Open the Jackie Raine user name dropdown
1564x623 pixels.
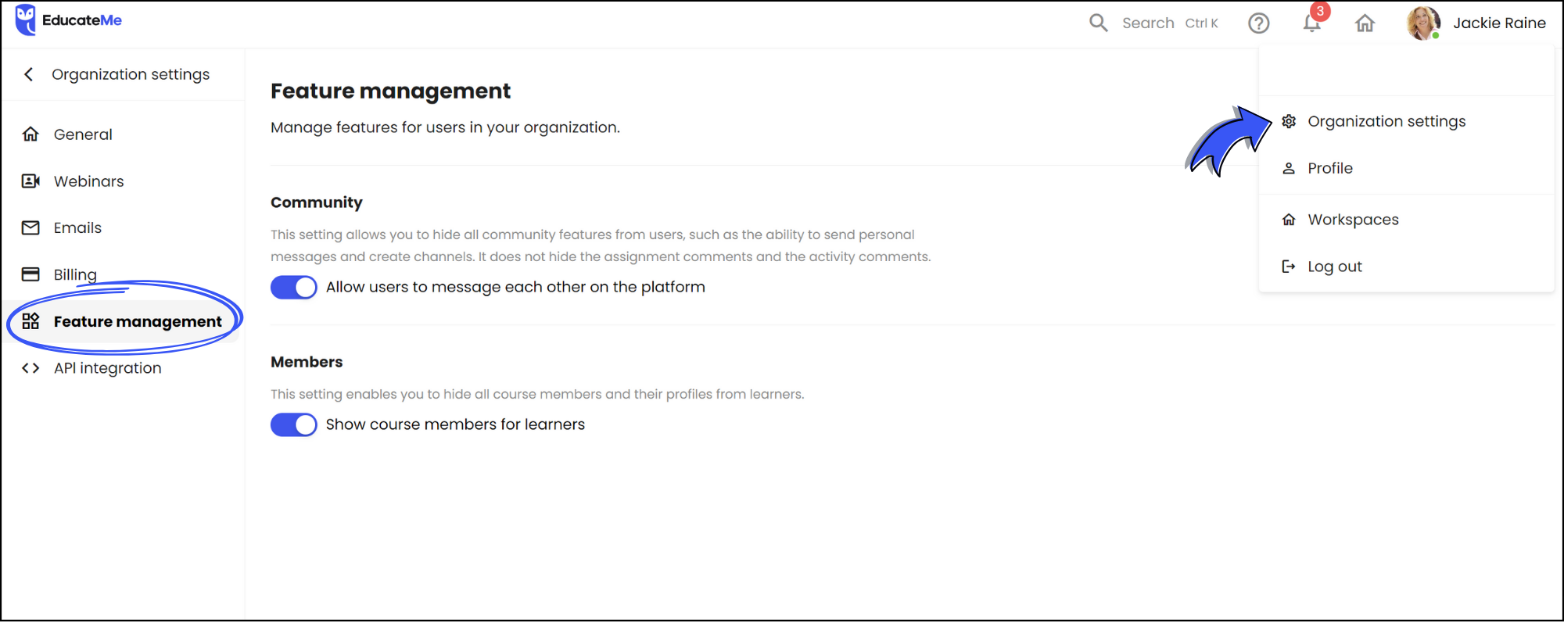[1499, 23]
